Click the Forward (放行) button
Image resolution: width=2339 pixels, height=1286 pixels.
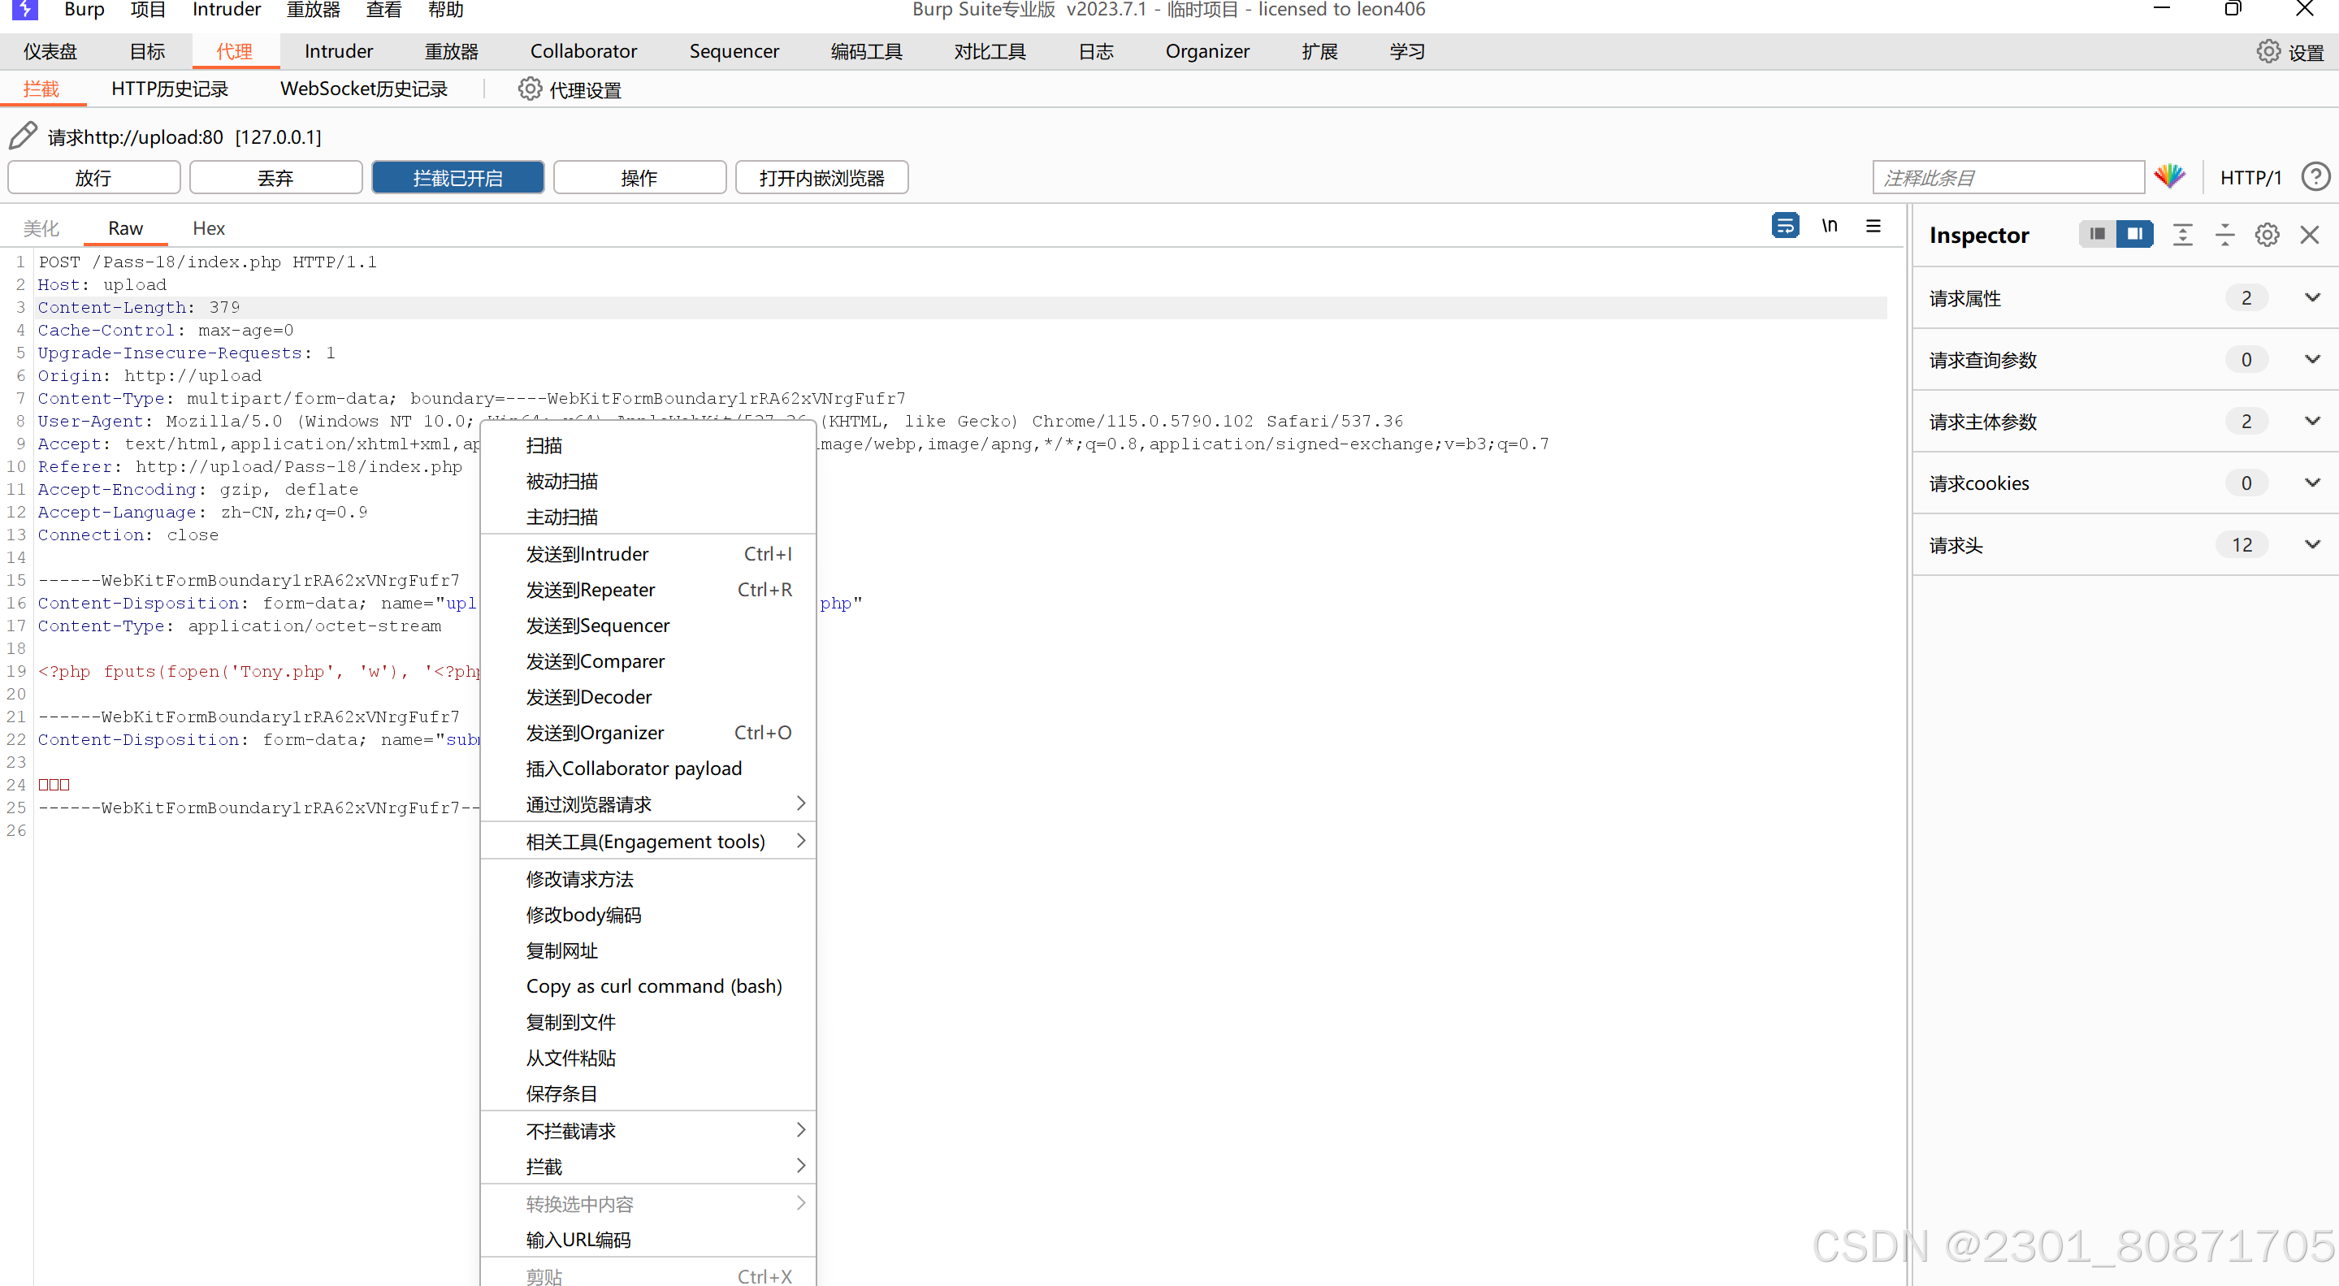pos(93,178)
